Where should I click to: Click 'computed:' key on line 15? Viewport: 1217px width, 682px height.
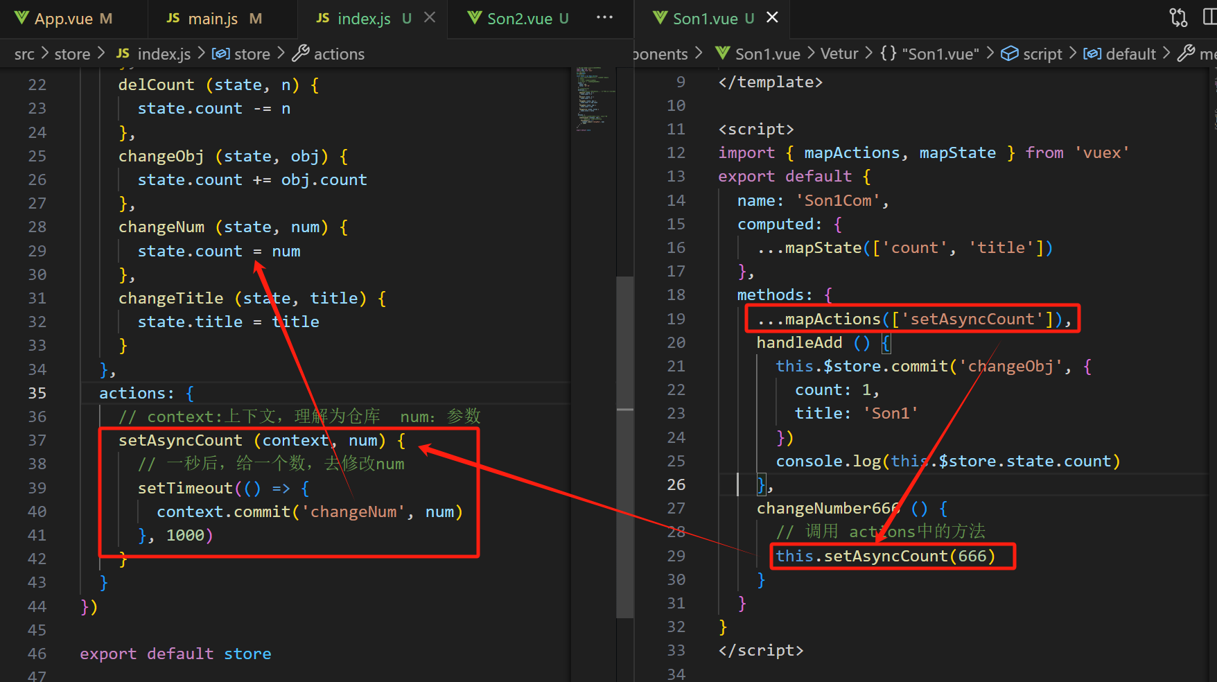779,224
